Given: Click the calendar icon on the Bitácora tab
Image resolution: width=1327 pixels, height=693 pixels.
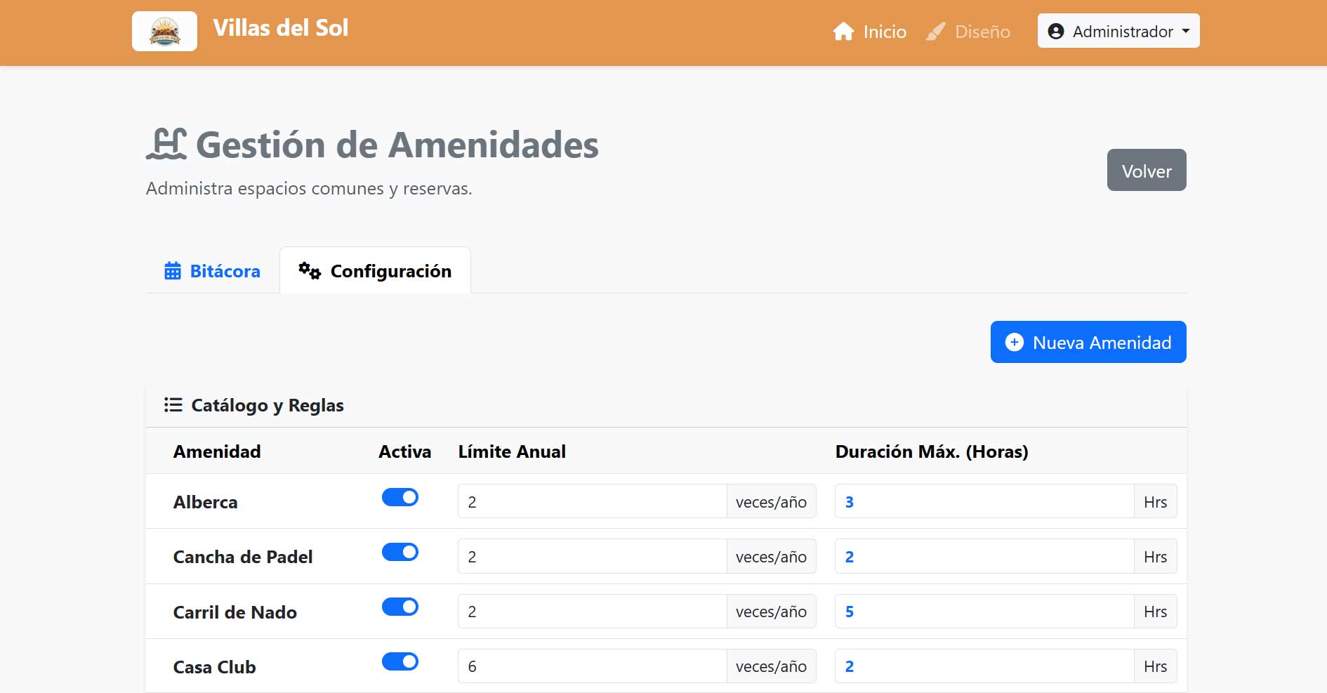Looking at the screenshot, I should (171, 270).
